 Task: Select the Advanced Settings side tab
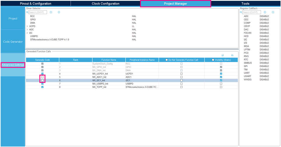coord(13,65)
